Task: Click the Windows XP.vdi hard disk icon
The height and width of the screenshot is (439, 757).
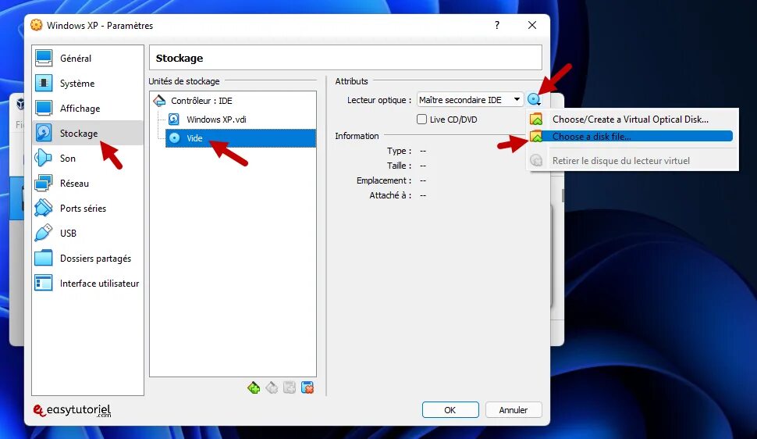Action: coord(174,119)
